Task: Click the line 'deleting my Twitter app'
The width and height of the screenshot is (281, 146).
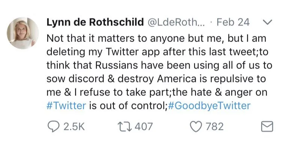Action: [157, 52]
